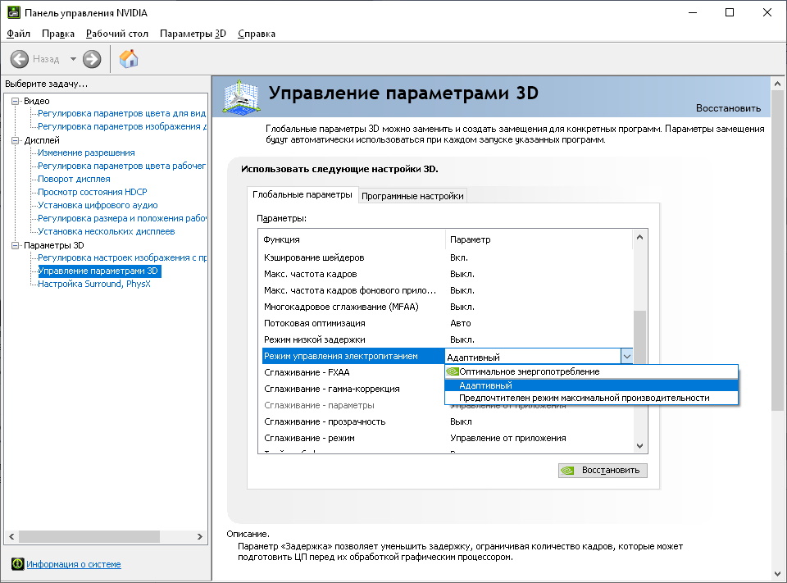Image resolution: width=787 pixels, height=583 pixels.
Task: Choose 'Предпочтителен режим максимальной производительности'
Action: [x=591, y=398]
